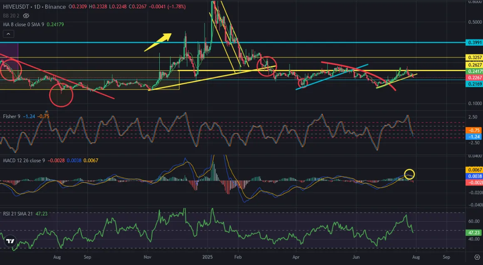Click the 0.2627 price label
Image resolution: width=483 pixels, height=265 pixels.
pyautogui.click(x=474, y=65)
